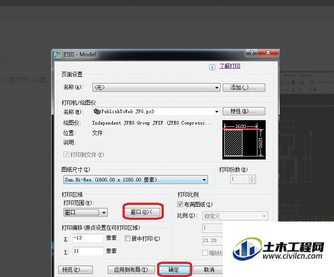
Task: Click the 打印份数 copies field
Action: 239,179
